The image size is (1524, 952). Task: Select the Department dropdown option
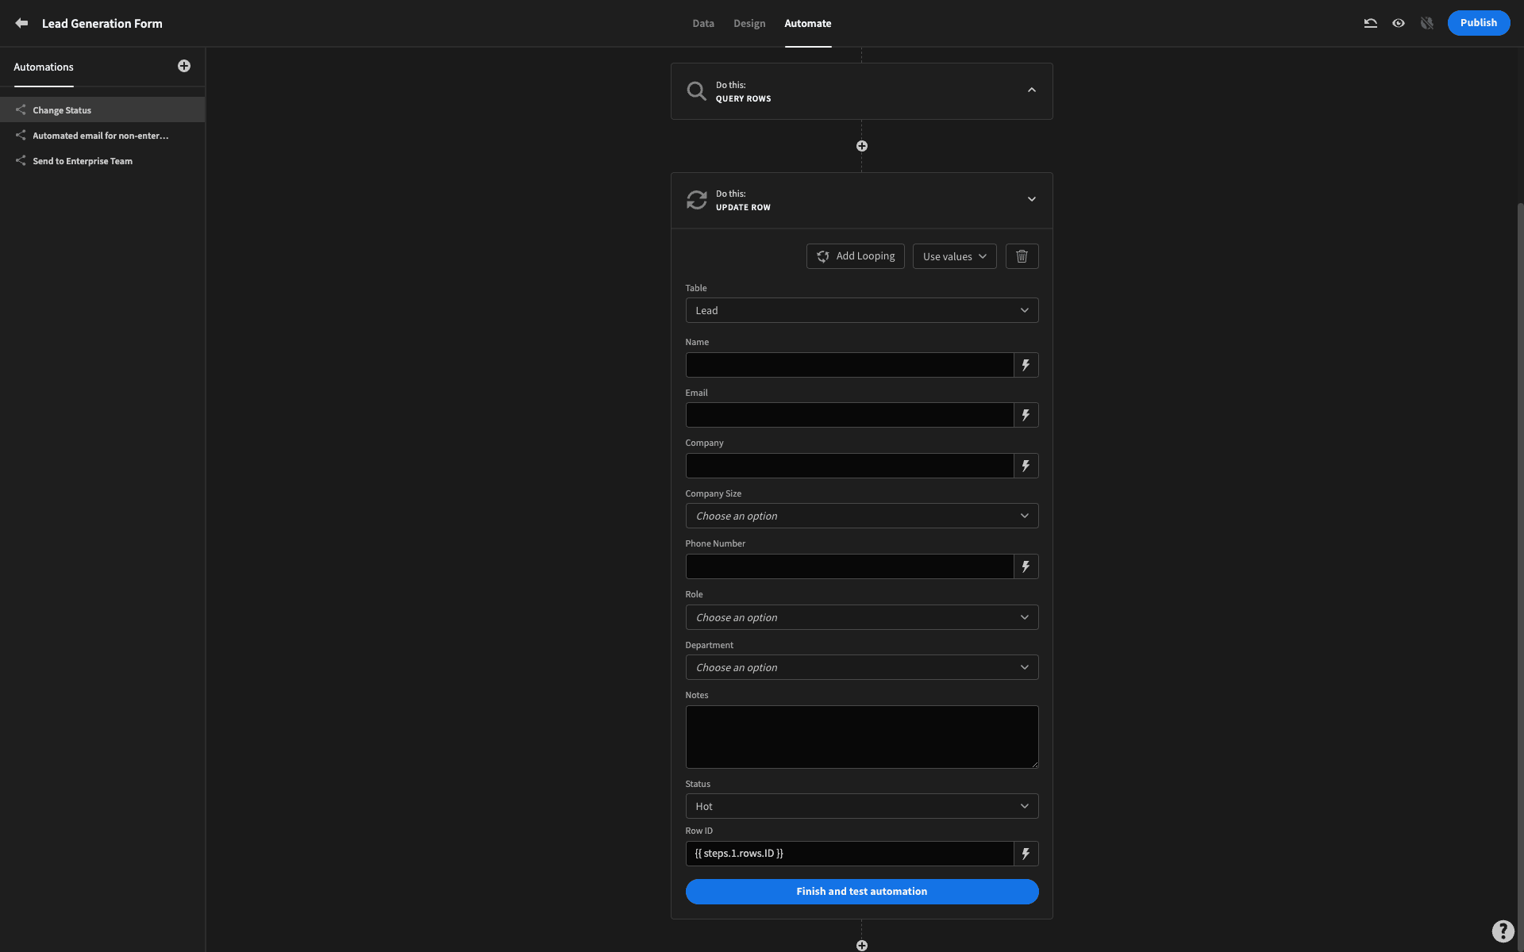pos(861,667)
